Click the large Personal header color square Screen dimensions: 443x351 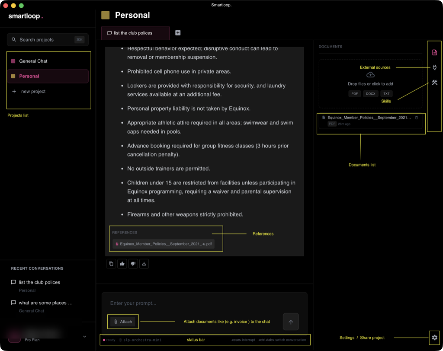pos(106,15)
